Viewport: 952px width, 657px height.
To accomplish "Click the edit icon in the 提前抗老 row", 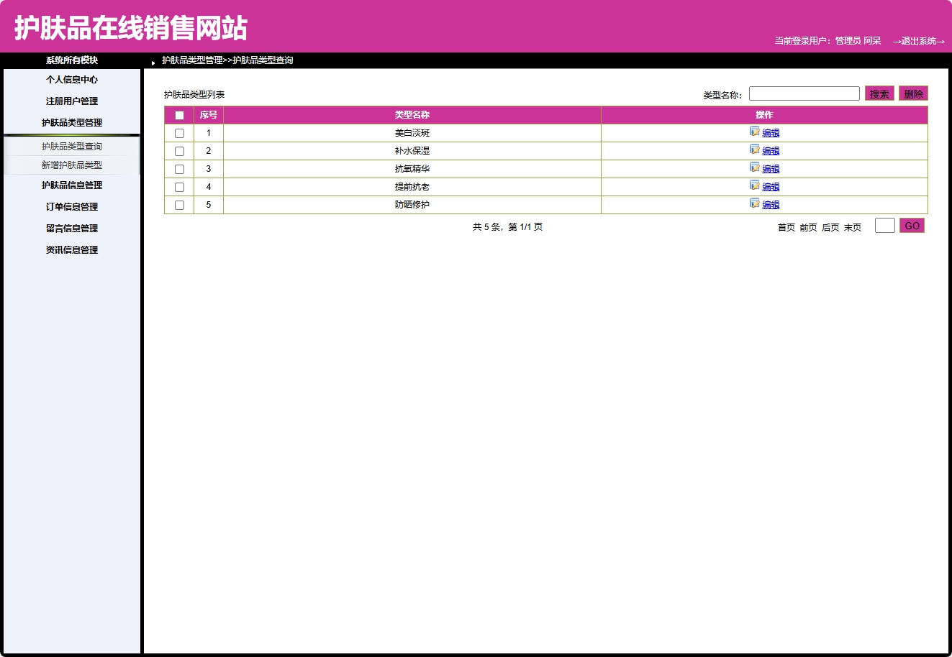I will [x=755, y=186].
